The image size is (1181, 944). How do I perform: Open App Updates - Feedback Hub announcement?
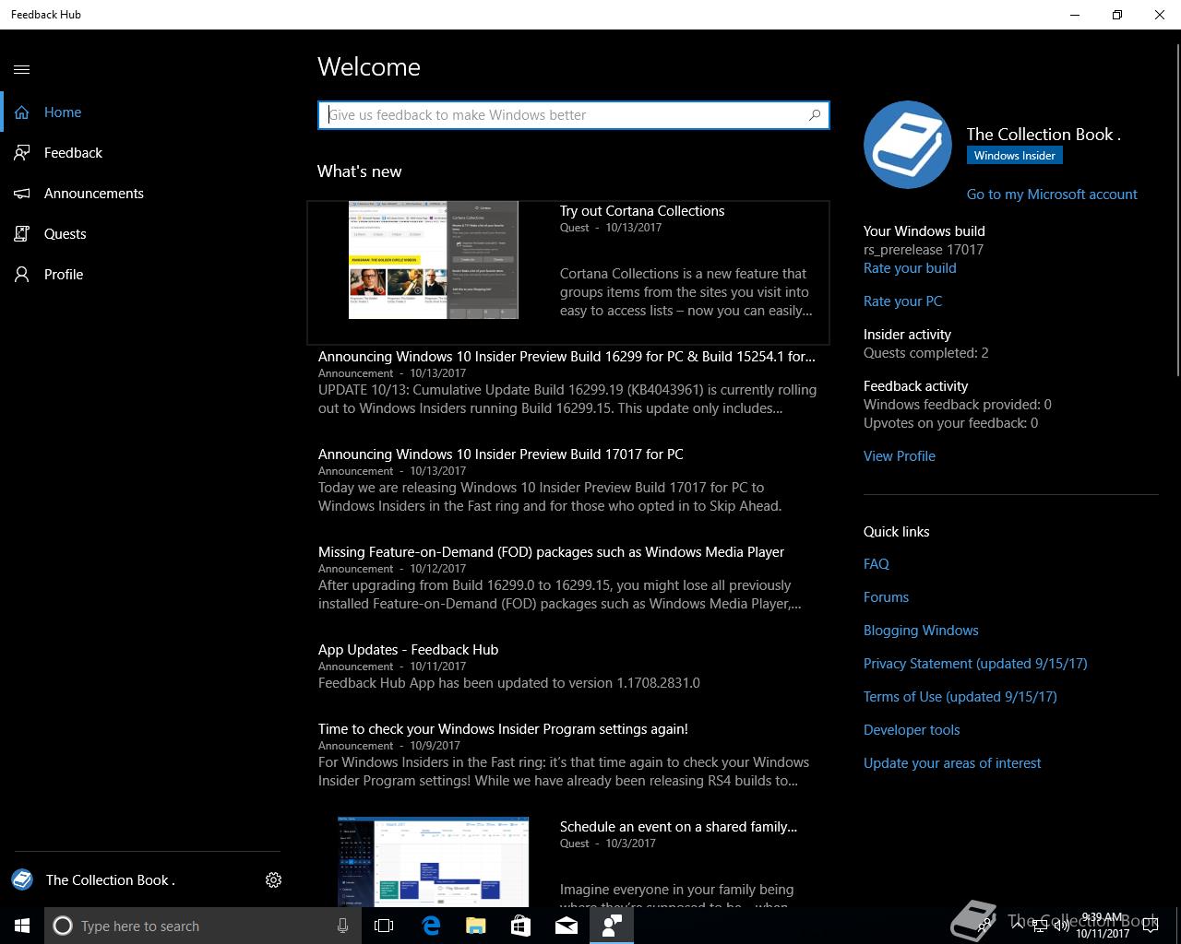pos(408,650)
